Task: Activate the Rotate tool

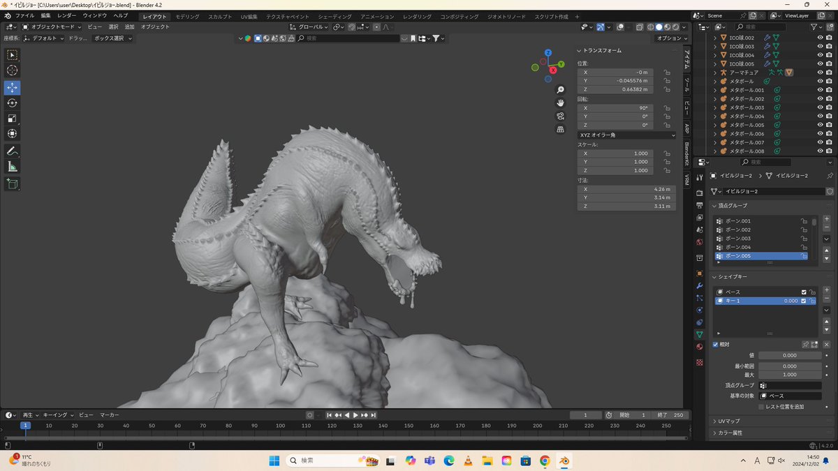Action: (12, 103)
